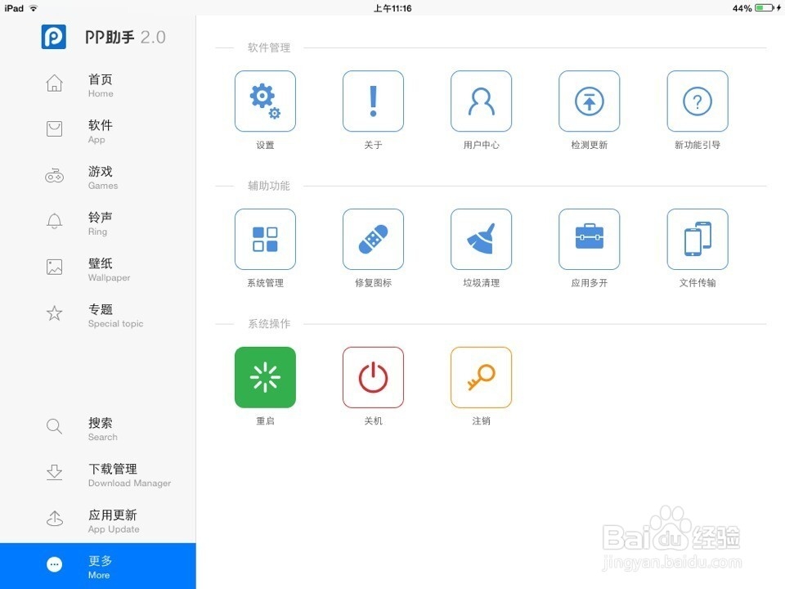The width and height of the screenshot is (785, 589).
Task: Click the gamepad icon for 游戏
Action: pos(55,175)
